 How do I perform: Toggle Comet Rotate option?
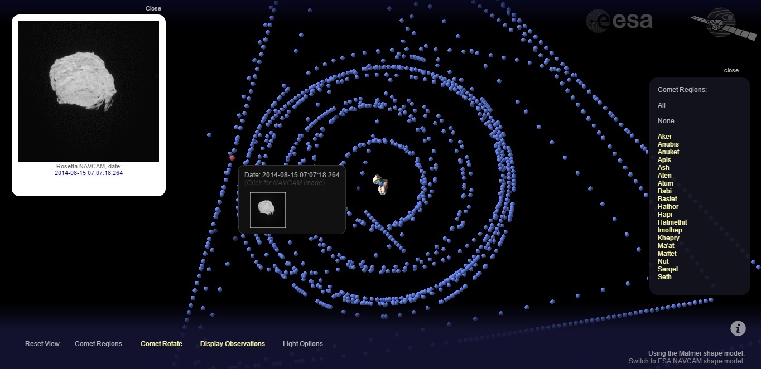click(161, 344)
